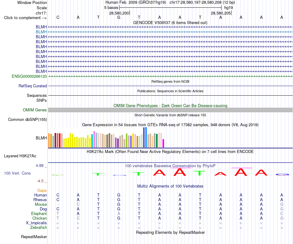Click the magenta last bar in GTEx chart
This screenshot has width=293, height=244.
click(163, 143)
